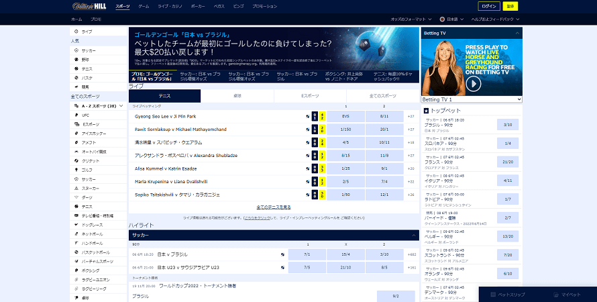This screenshot has width=597, height=302.
Task: Open the Betting TV 1 channel selector
Action: tap(472, 99)
